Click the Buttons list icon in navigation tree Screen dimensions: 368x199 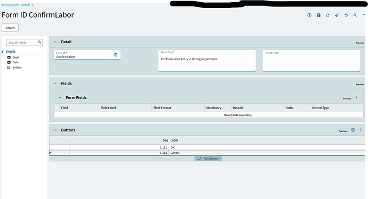click(9, 68)
